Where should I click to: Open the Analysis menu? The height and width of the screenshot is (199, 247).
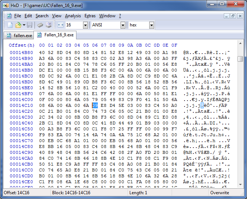pos(73,16)
